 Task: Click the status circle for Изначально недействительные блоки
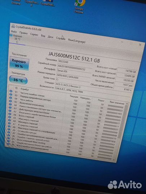pos(10,111)
